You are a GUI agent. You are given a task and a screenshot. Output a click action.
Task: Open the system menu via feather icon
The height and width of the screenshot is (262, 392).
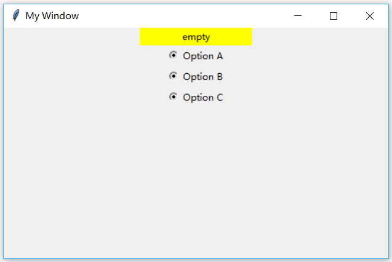click(x=16, y=15)
